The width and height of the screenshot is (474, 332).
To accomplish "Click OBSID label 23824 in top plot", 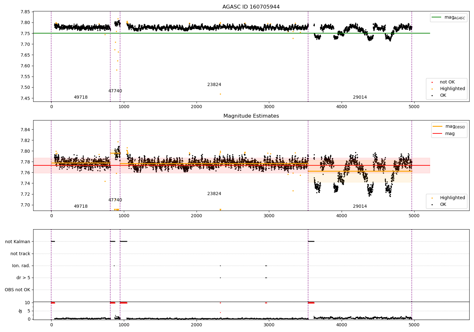I will point(214,85).
